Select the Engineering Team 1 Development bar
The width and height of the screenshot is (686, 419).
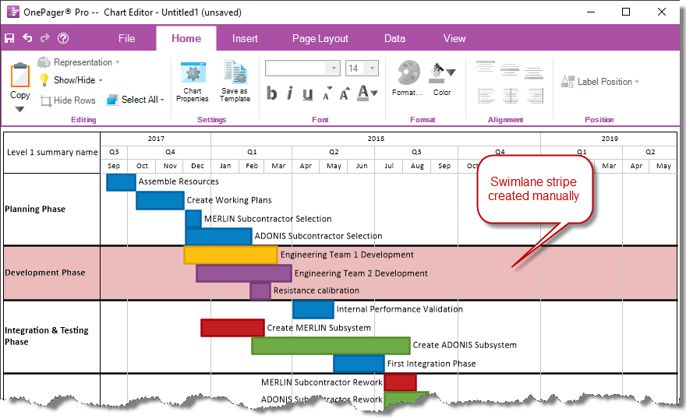point(231,255)
